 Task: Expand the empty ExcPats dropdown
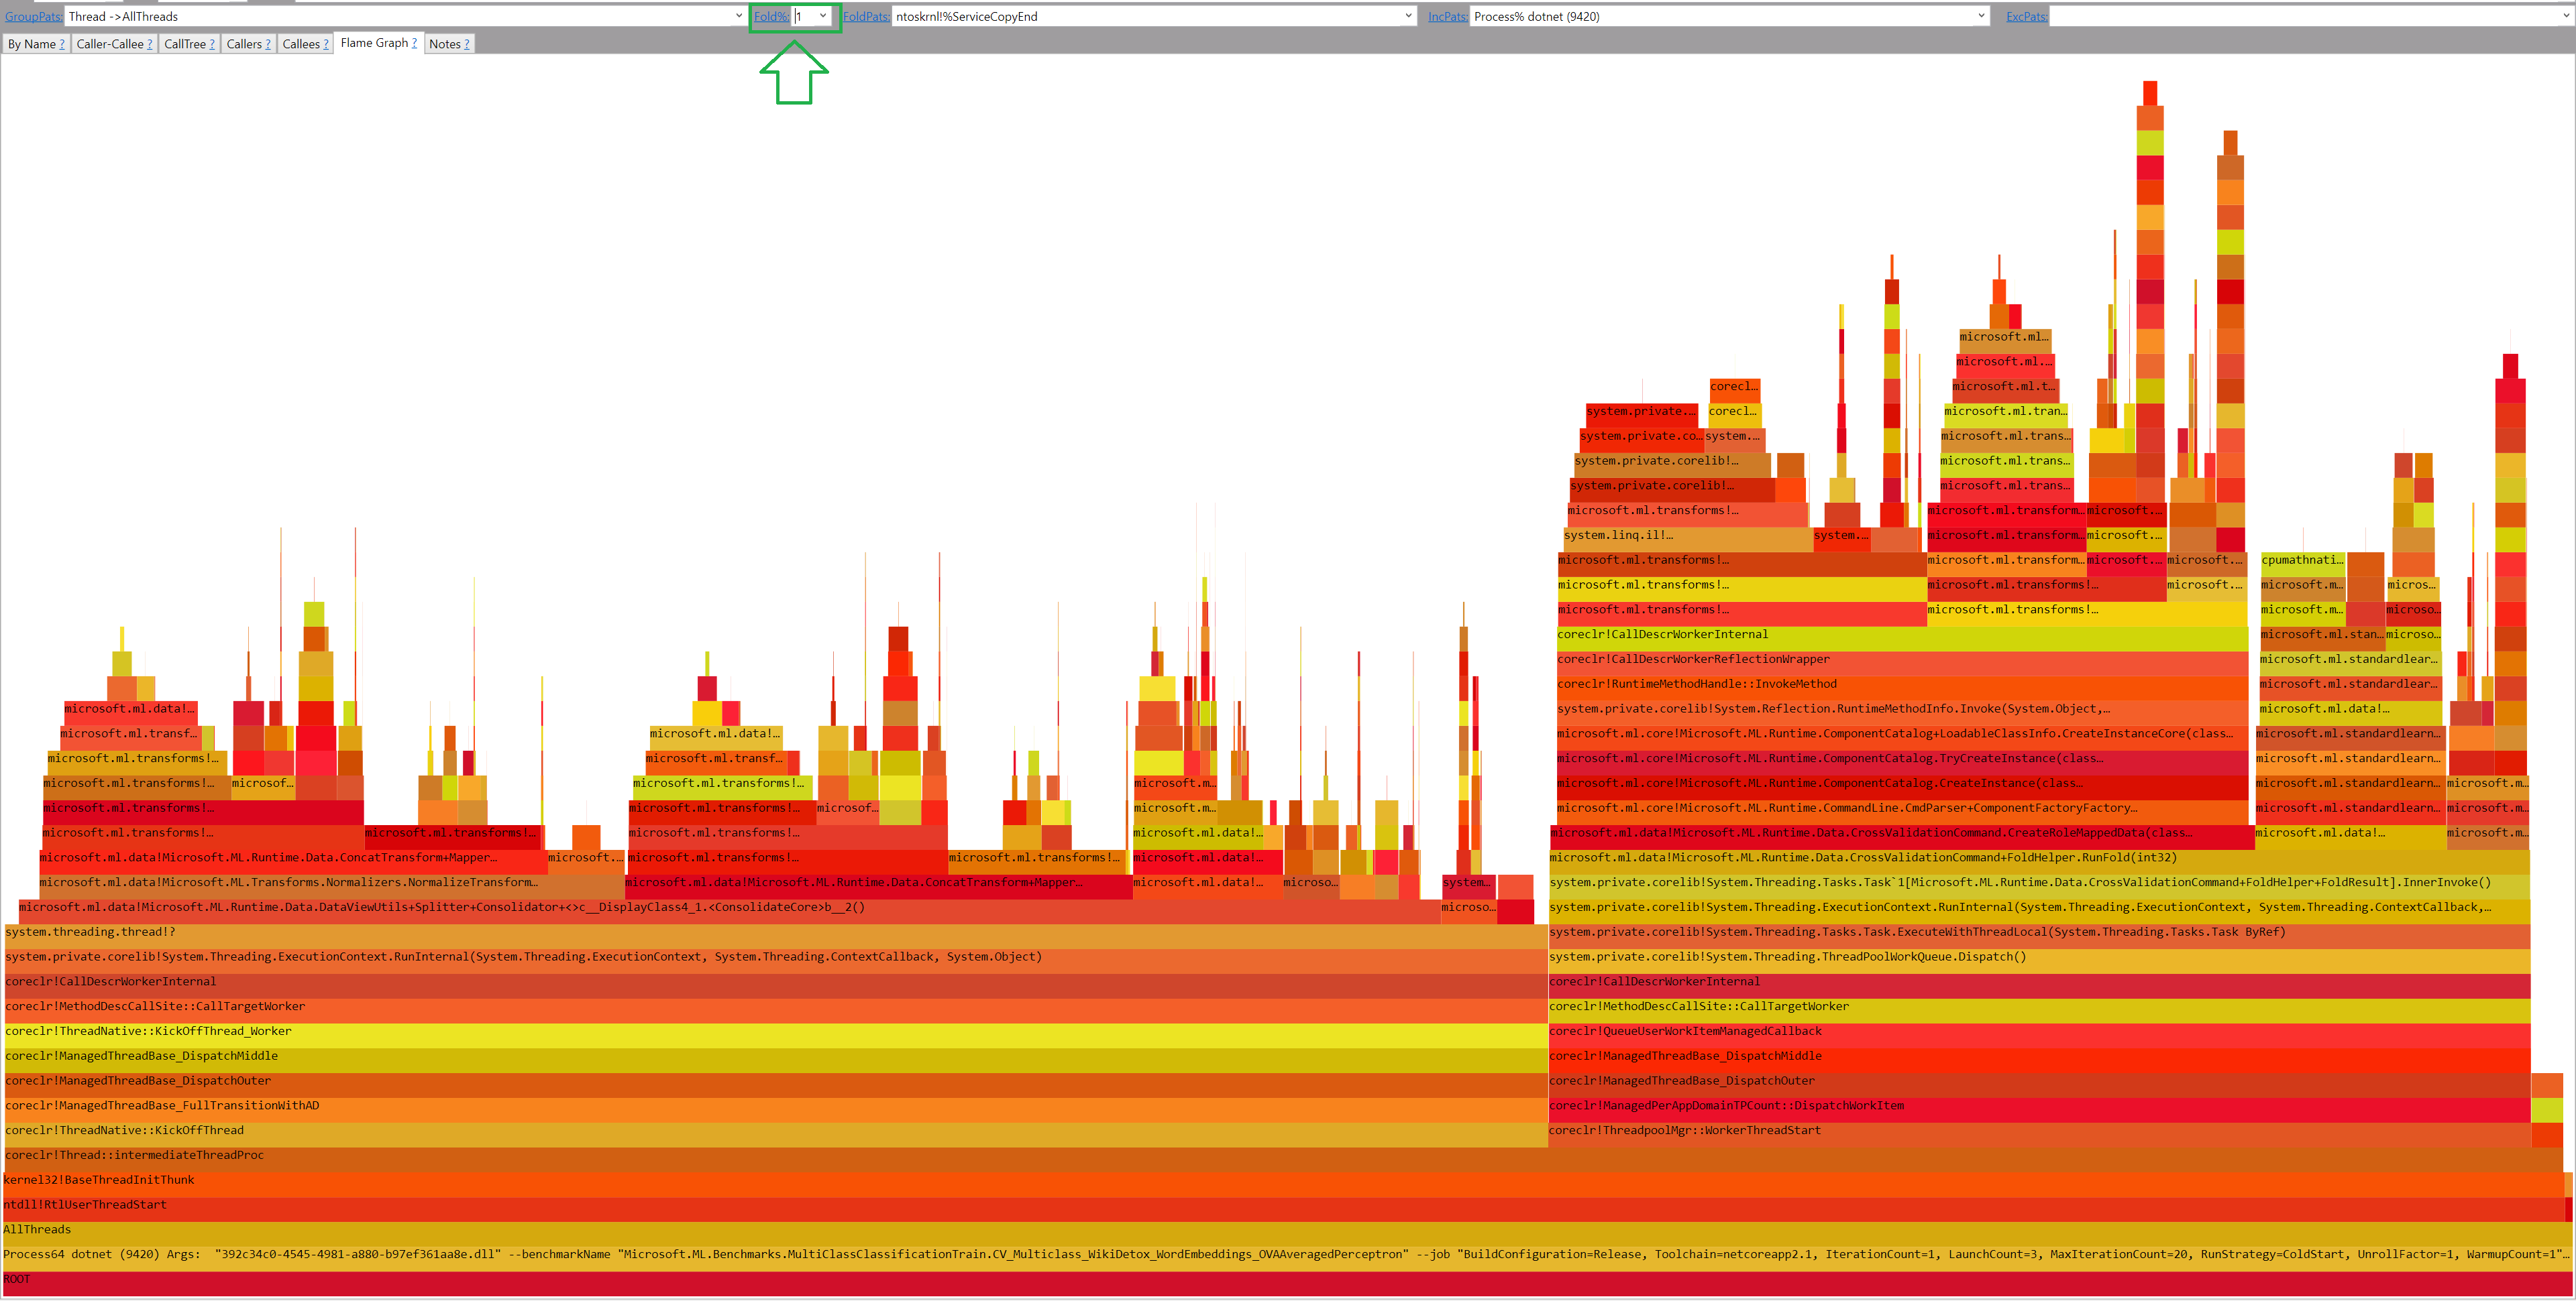(2566, 16)
